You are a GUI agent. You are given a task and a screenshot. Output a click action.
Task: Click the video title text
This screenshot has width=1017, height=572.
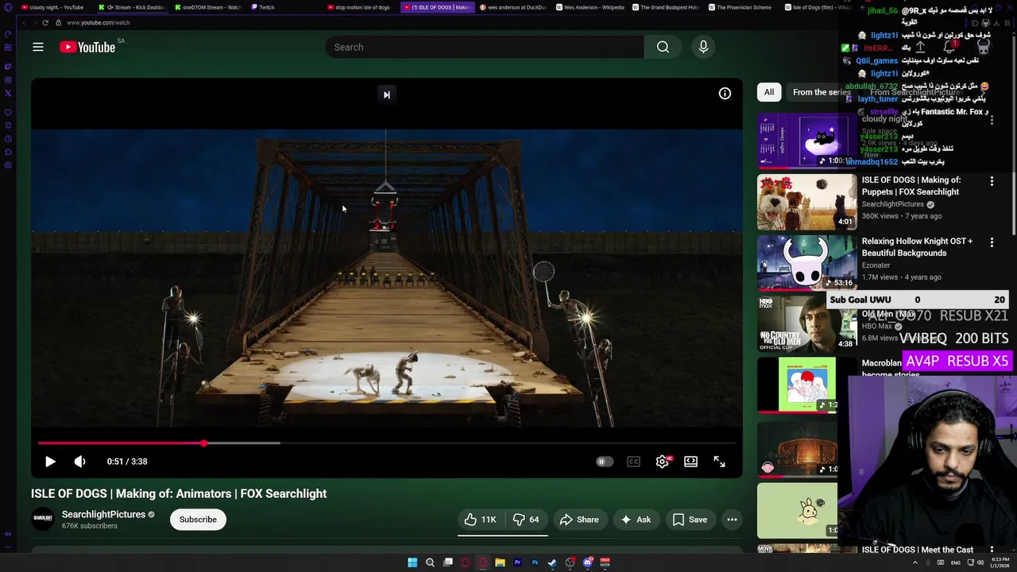point(179,493)
